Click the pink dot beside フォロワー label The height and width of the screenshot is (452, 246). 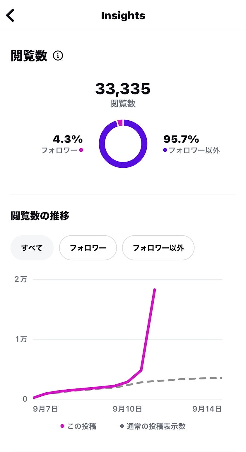pos(81,150)
